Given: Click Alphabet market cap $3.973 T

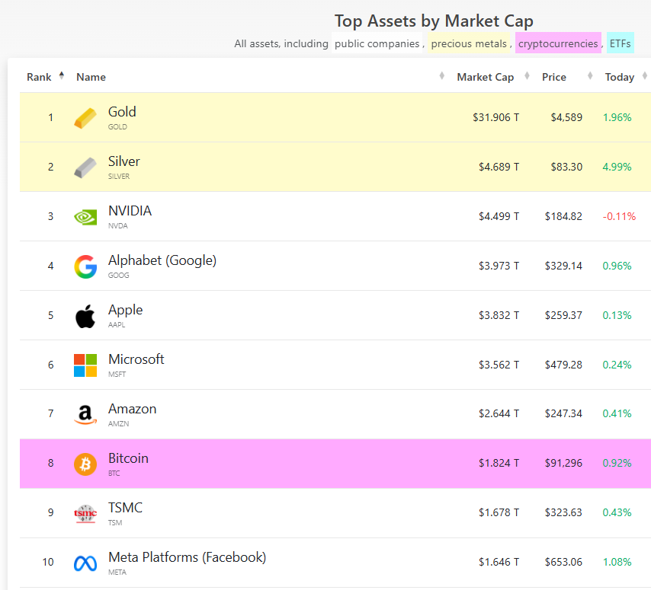Looking at the screenshot, I should click(499, 266).
